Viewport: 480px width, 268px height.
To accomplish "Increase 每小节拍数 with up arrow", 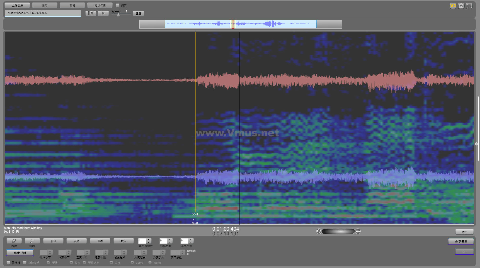I will coord(149,240).
